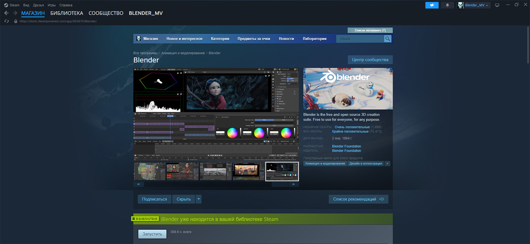The image size is (530, 244).
Task: Click the Blender_MV profile avatar
Action: tap(460, 5)
